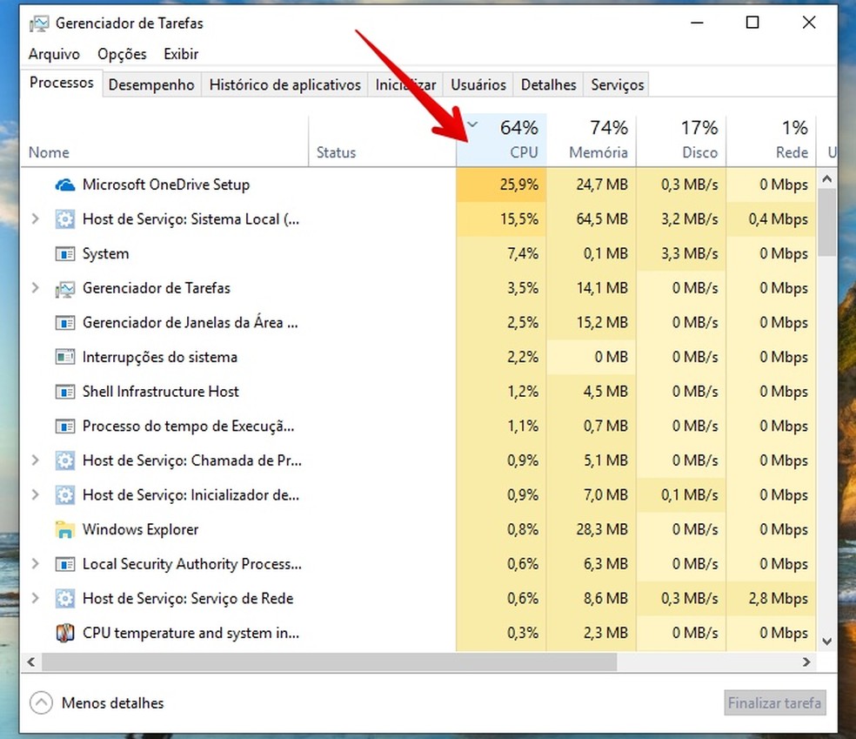Click the Windows Explorer folder icon

[65, 529]
